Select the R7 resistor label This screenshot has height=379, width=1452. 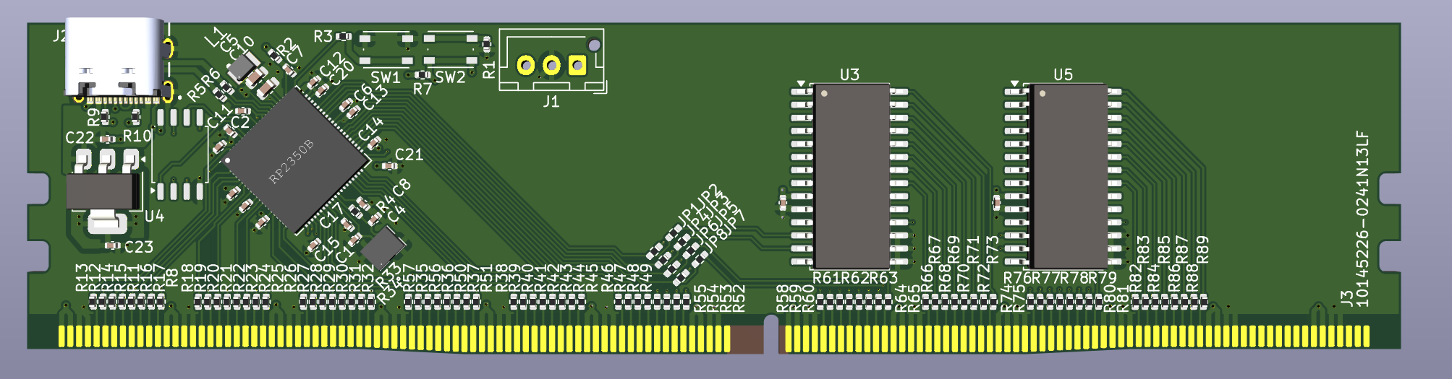coord(422,89)
